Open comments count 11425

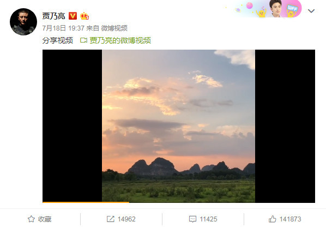[x=208, y=219]
